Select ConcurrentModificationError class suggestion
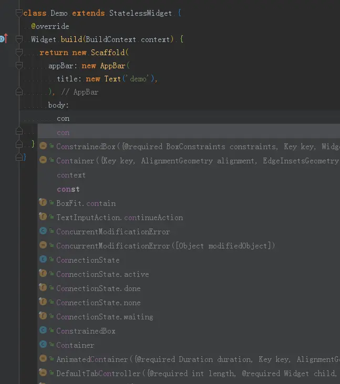The height and width of the screenshot is (384, 340). pos(189,232)
